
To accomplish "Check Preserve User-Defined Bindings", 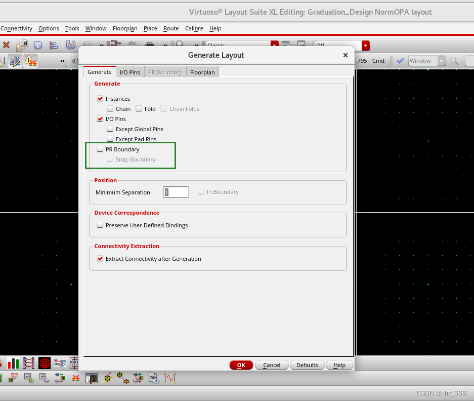I will [x=100, y=225].
